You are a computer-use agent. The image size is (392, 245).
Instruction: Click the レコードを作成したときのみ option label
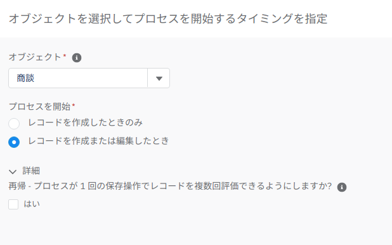click(85, 122)
